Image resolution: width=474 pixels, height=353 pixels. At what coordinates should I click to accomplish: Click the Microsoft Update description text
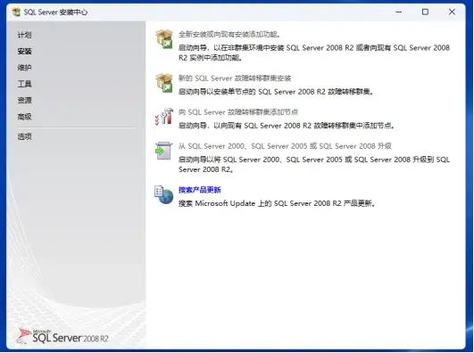(x=277, y=203)
